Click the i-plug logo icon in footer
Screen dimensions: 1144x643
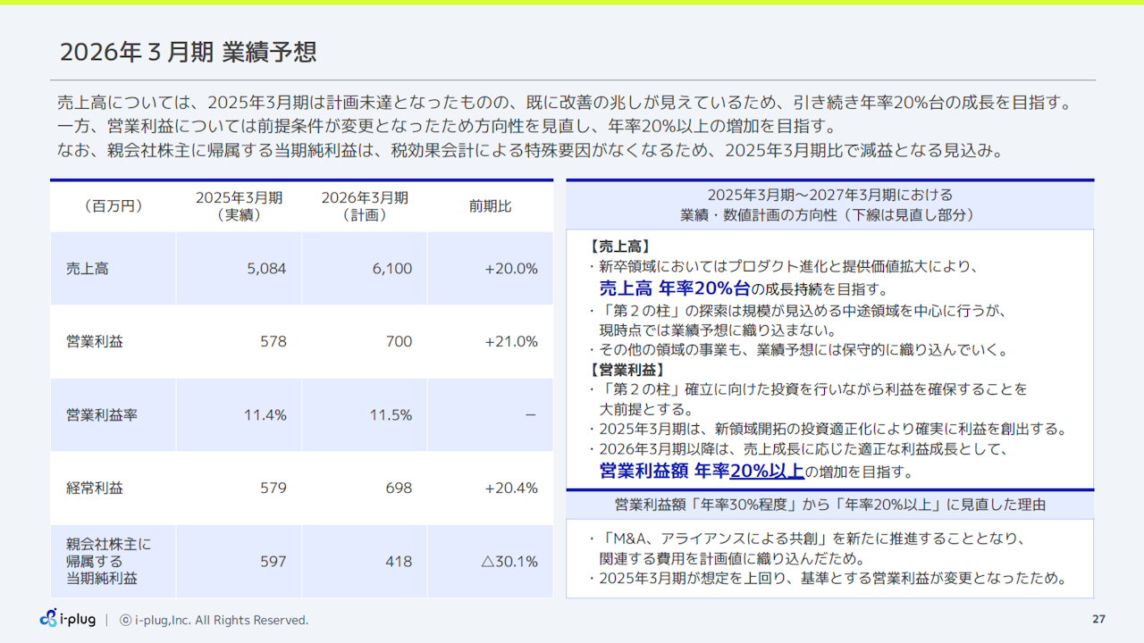tap(48, 618)
